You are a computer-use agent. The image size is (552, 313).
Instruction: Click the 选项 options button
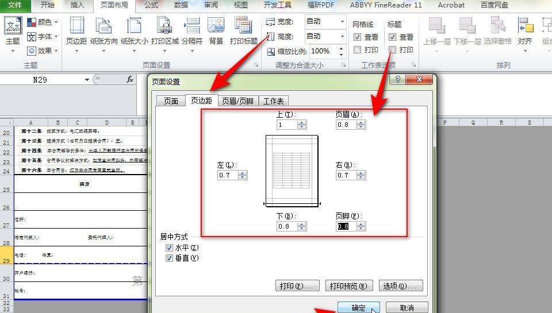click(401, 286)
